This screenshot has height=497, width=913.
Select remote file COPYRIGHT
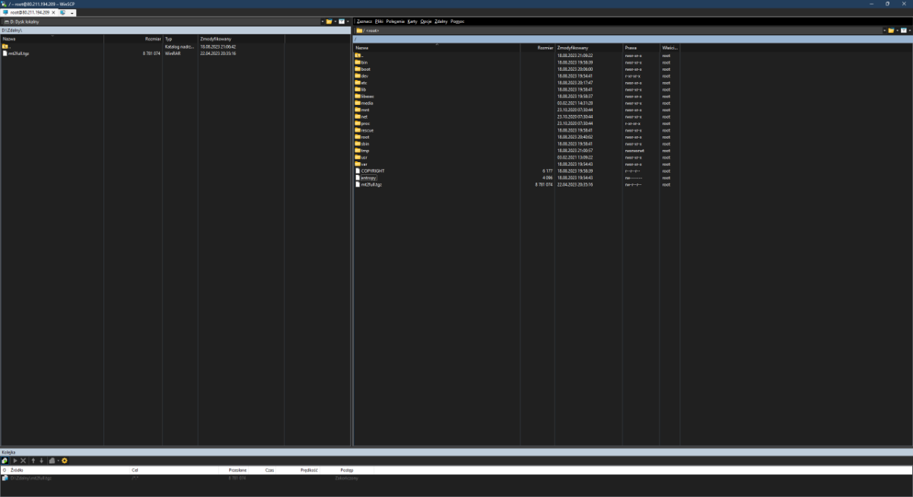point(373,171)
